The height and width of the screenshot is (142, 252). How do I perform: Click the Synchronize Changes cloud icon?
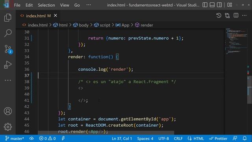(x=31, y=138)
